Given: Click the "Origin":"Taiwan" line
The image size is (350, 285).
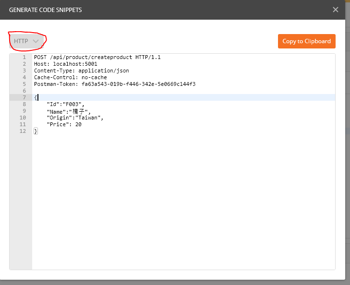Looking at the screenshot, I should pyautogui.click(x=75, y=118).
